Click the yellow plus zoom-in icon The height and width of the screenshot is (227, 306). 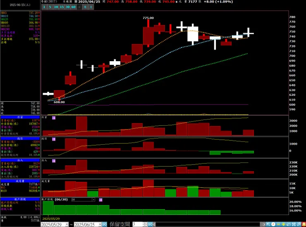tap(284, 224)
